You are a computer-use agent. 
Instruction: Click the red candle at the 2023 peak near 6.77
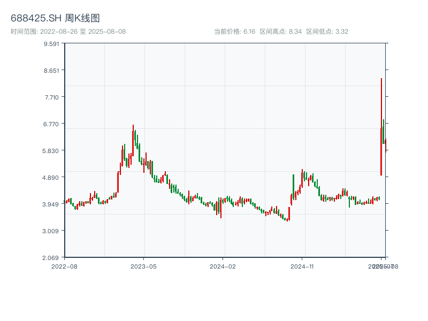click(x=133, y=140)
